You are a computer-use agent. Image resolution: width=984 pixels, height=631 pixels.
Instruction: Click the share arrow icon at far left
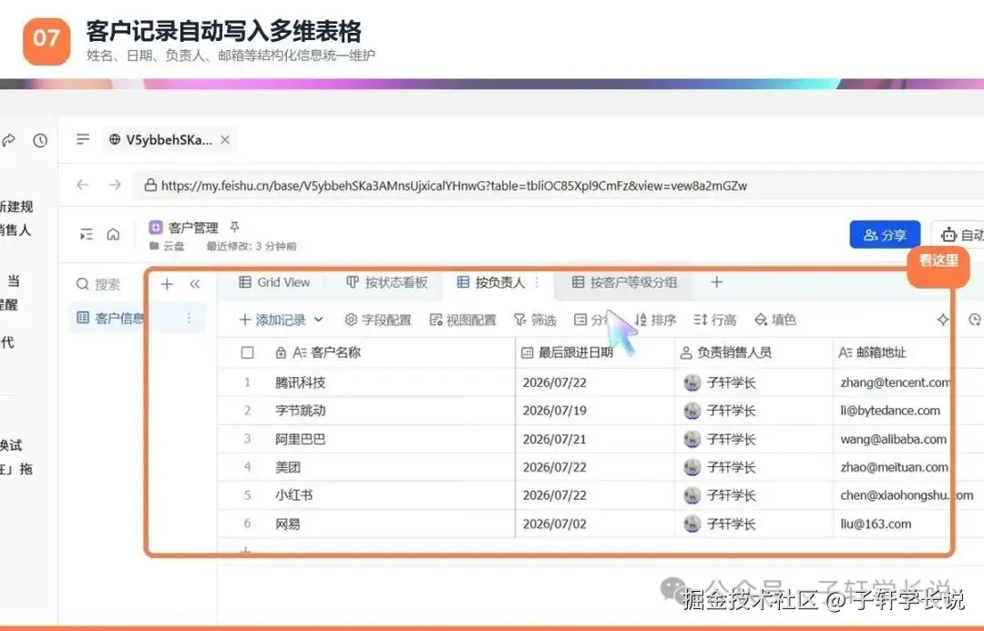click(7, 140)
